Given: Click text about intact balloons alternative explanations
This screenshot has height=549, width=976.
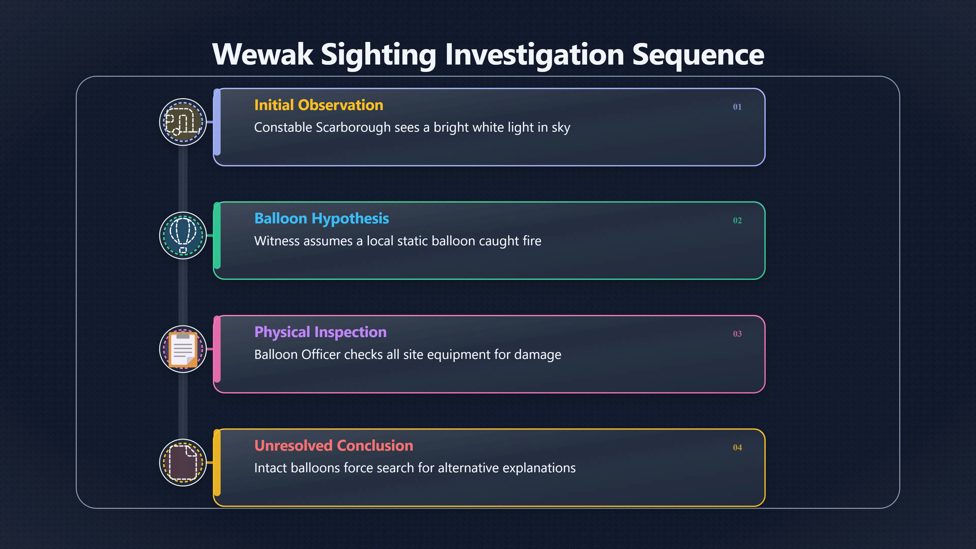Looking at the screenshot, I should pos(415,468).
